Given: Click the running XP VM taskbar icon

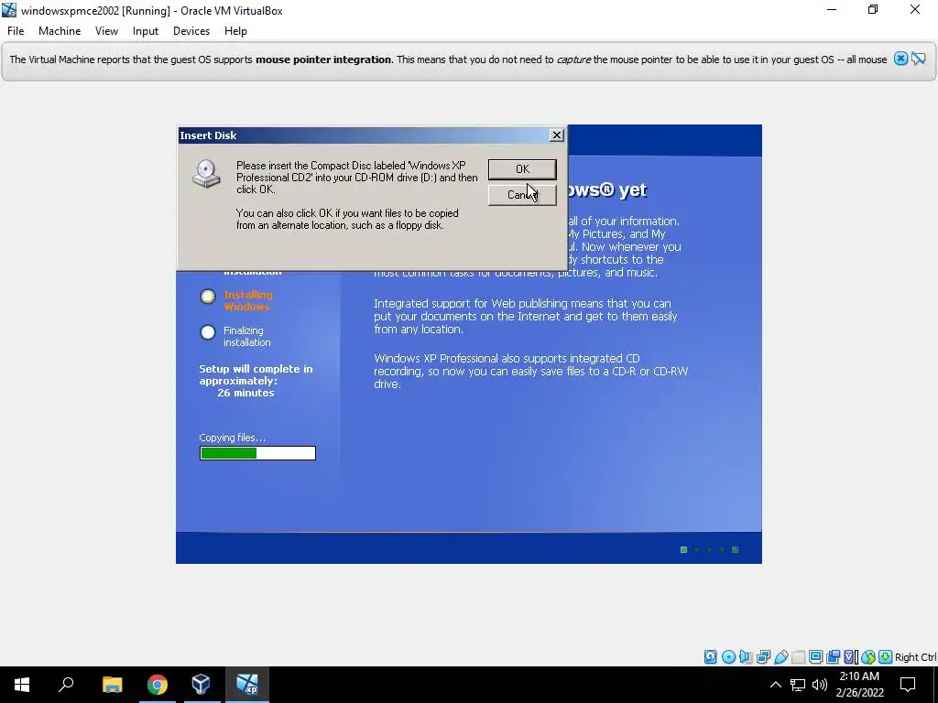Looking at the screenshot, I should pos(246,685).
